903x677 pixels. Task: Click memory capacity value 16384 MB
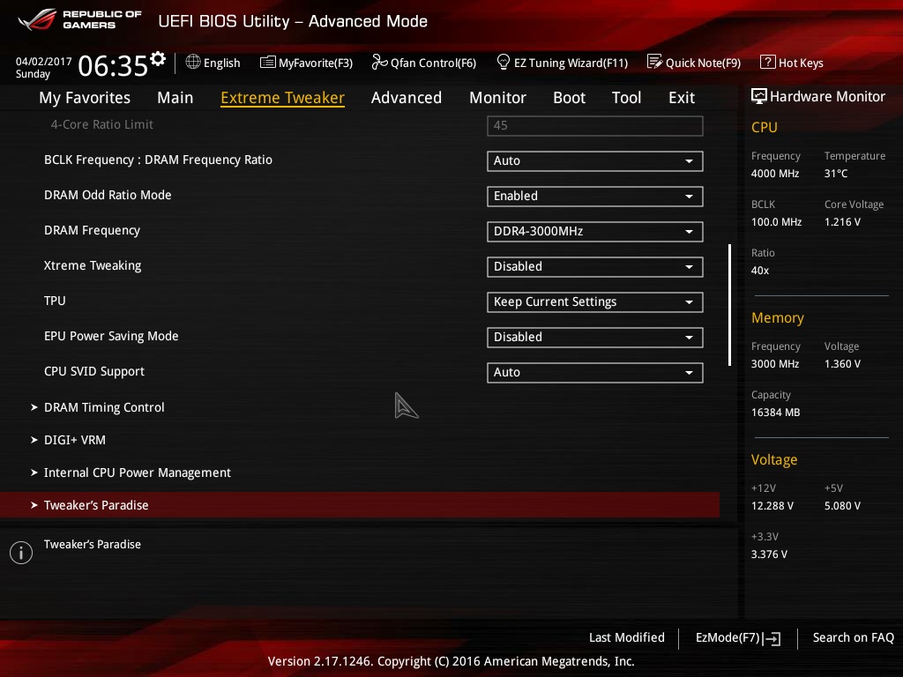(x=776, y=413)
